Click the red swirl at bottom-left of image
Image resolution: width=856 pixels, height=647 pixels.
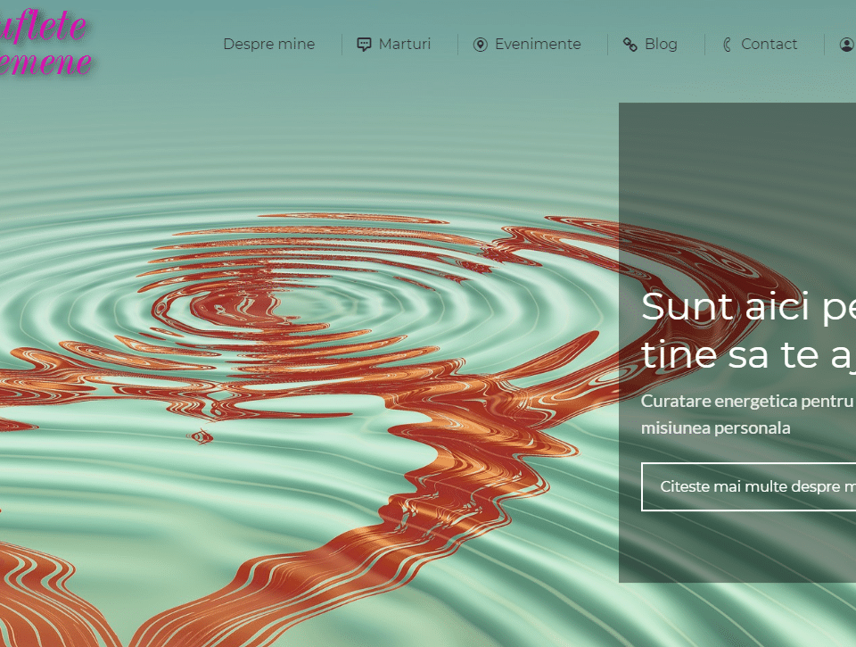pos(36,580)
